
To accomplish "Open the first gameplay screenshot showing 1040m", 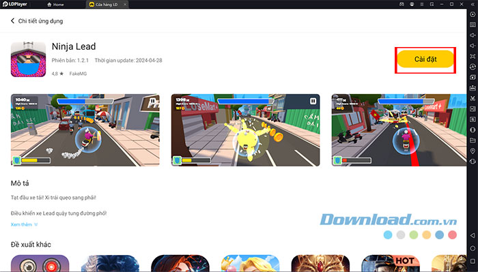I will pyautogui.click(x=85, y=130).
